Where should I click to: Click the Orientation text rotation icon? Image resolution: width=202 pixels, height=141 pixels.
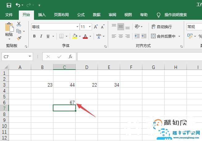point(137,27)
